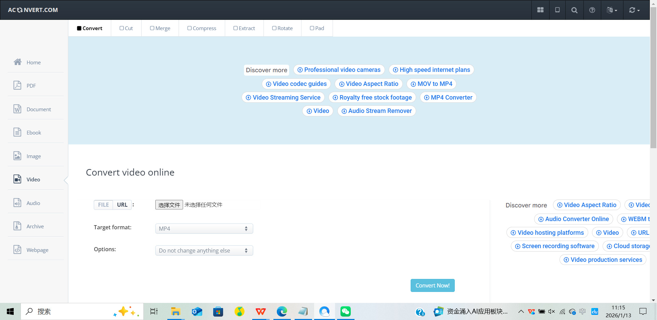Screen dimensions: 657x320
Task: Open the Video production services link
Action: click(603, 260)
